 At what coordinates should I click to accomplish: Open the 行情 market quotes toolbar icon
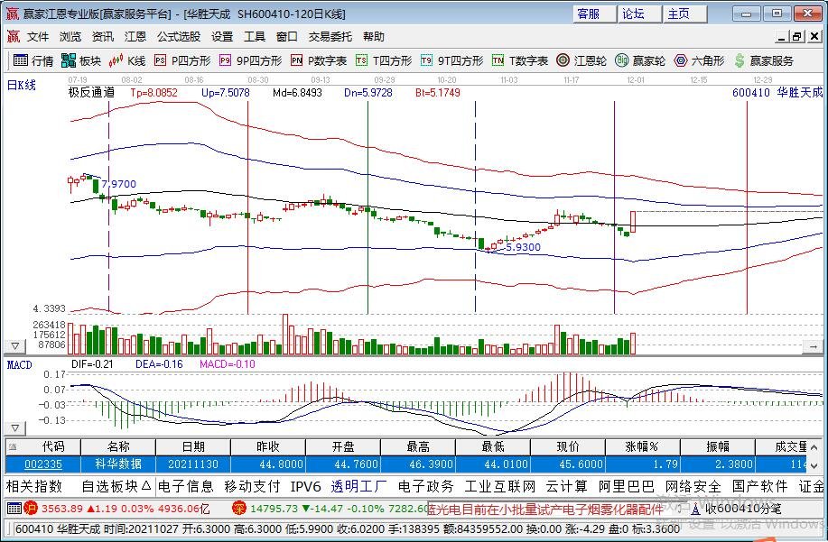33,60
